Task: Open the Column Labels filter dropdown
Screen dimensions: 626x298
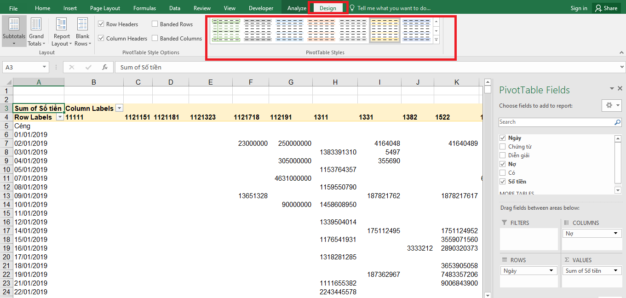Action: click(x=120, y=109)
